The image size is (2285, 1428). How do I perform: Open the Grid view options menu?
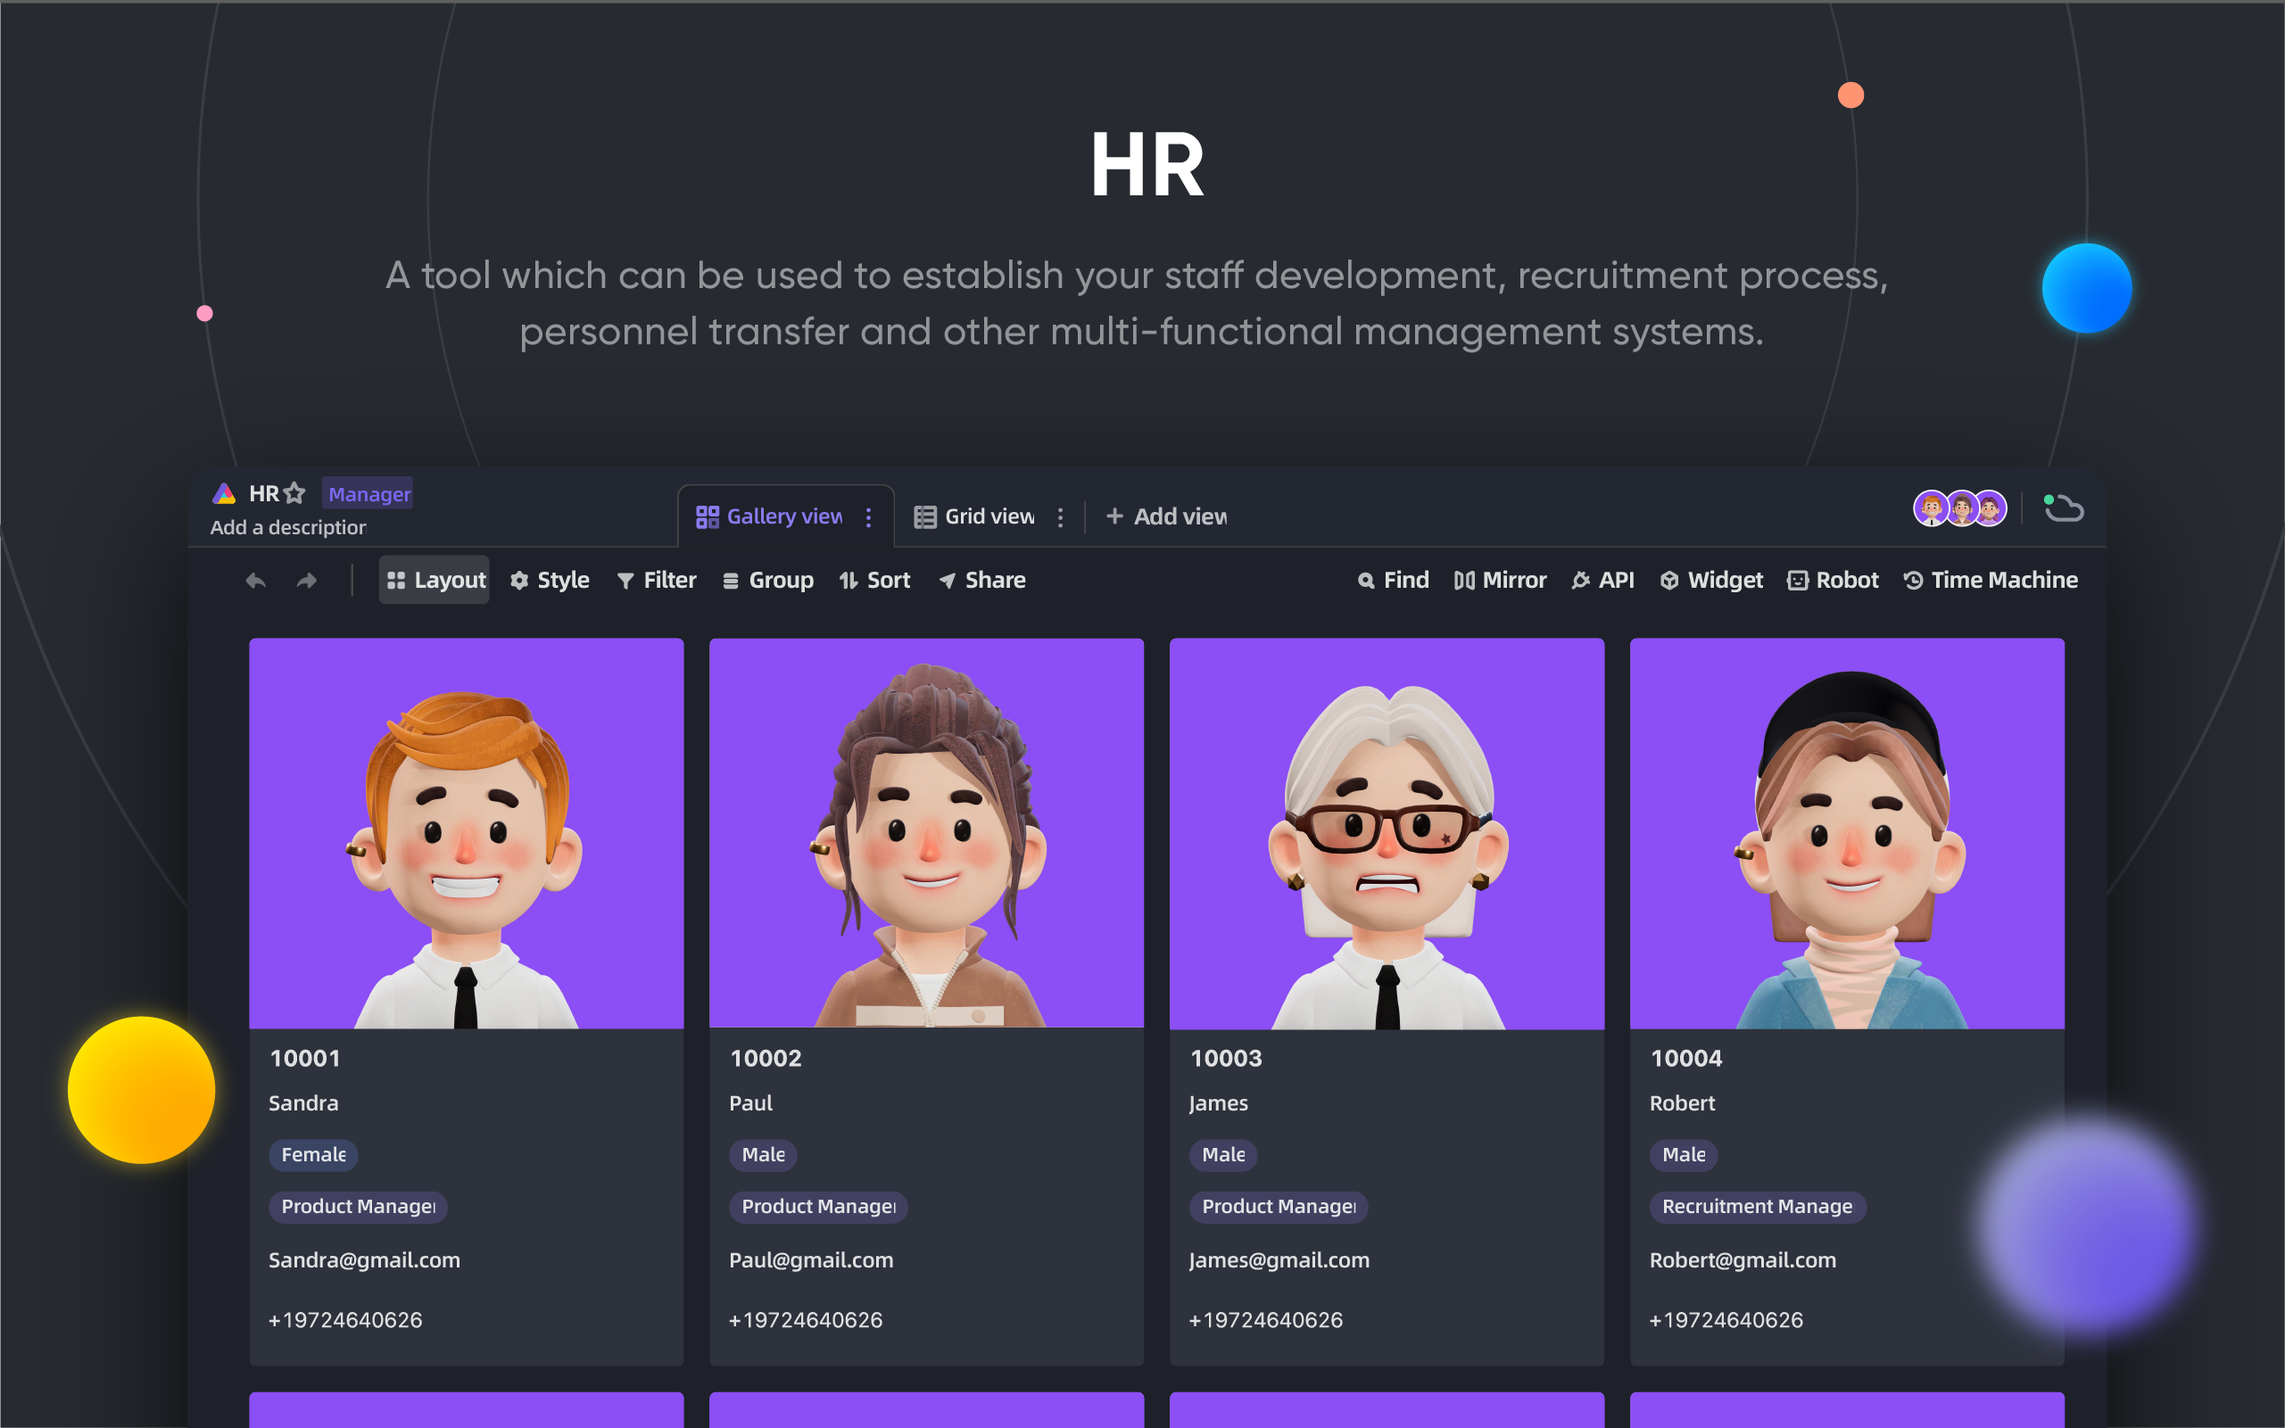1062,516
